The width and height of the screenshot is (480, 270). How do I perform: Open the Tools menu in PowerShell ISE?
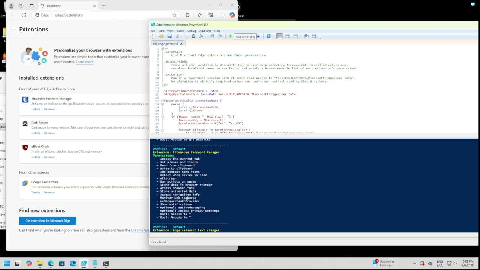pyautogui.click(x=180, y=31)
